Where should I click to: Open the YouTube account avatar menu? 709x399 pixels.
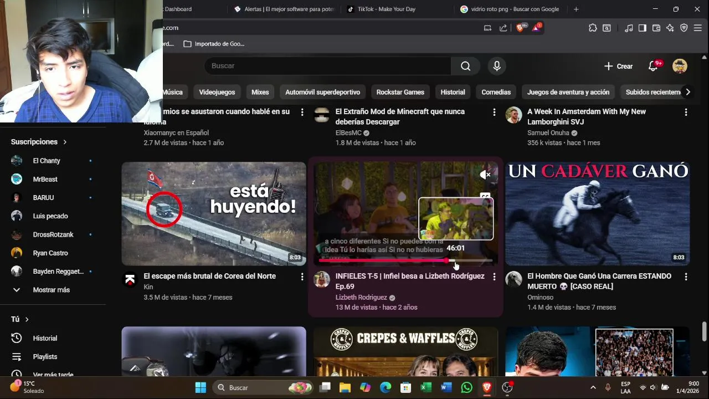[680, 66]
